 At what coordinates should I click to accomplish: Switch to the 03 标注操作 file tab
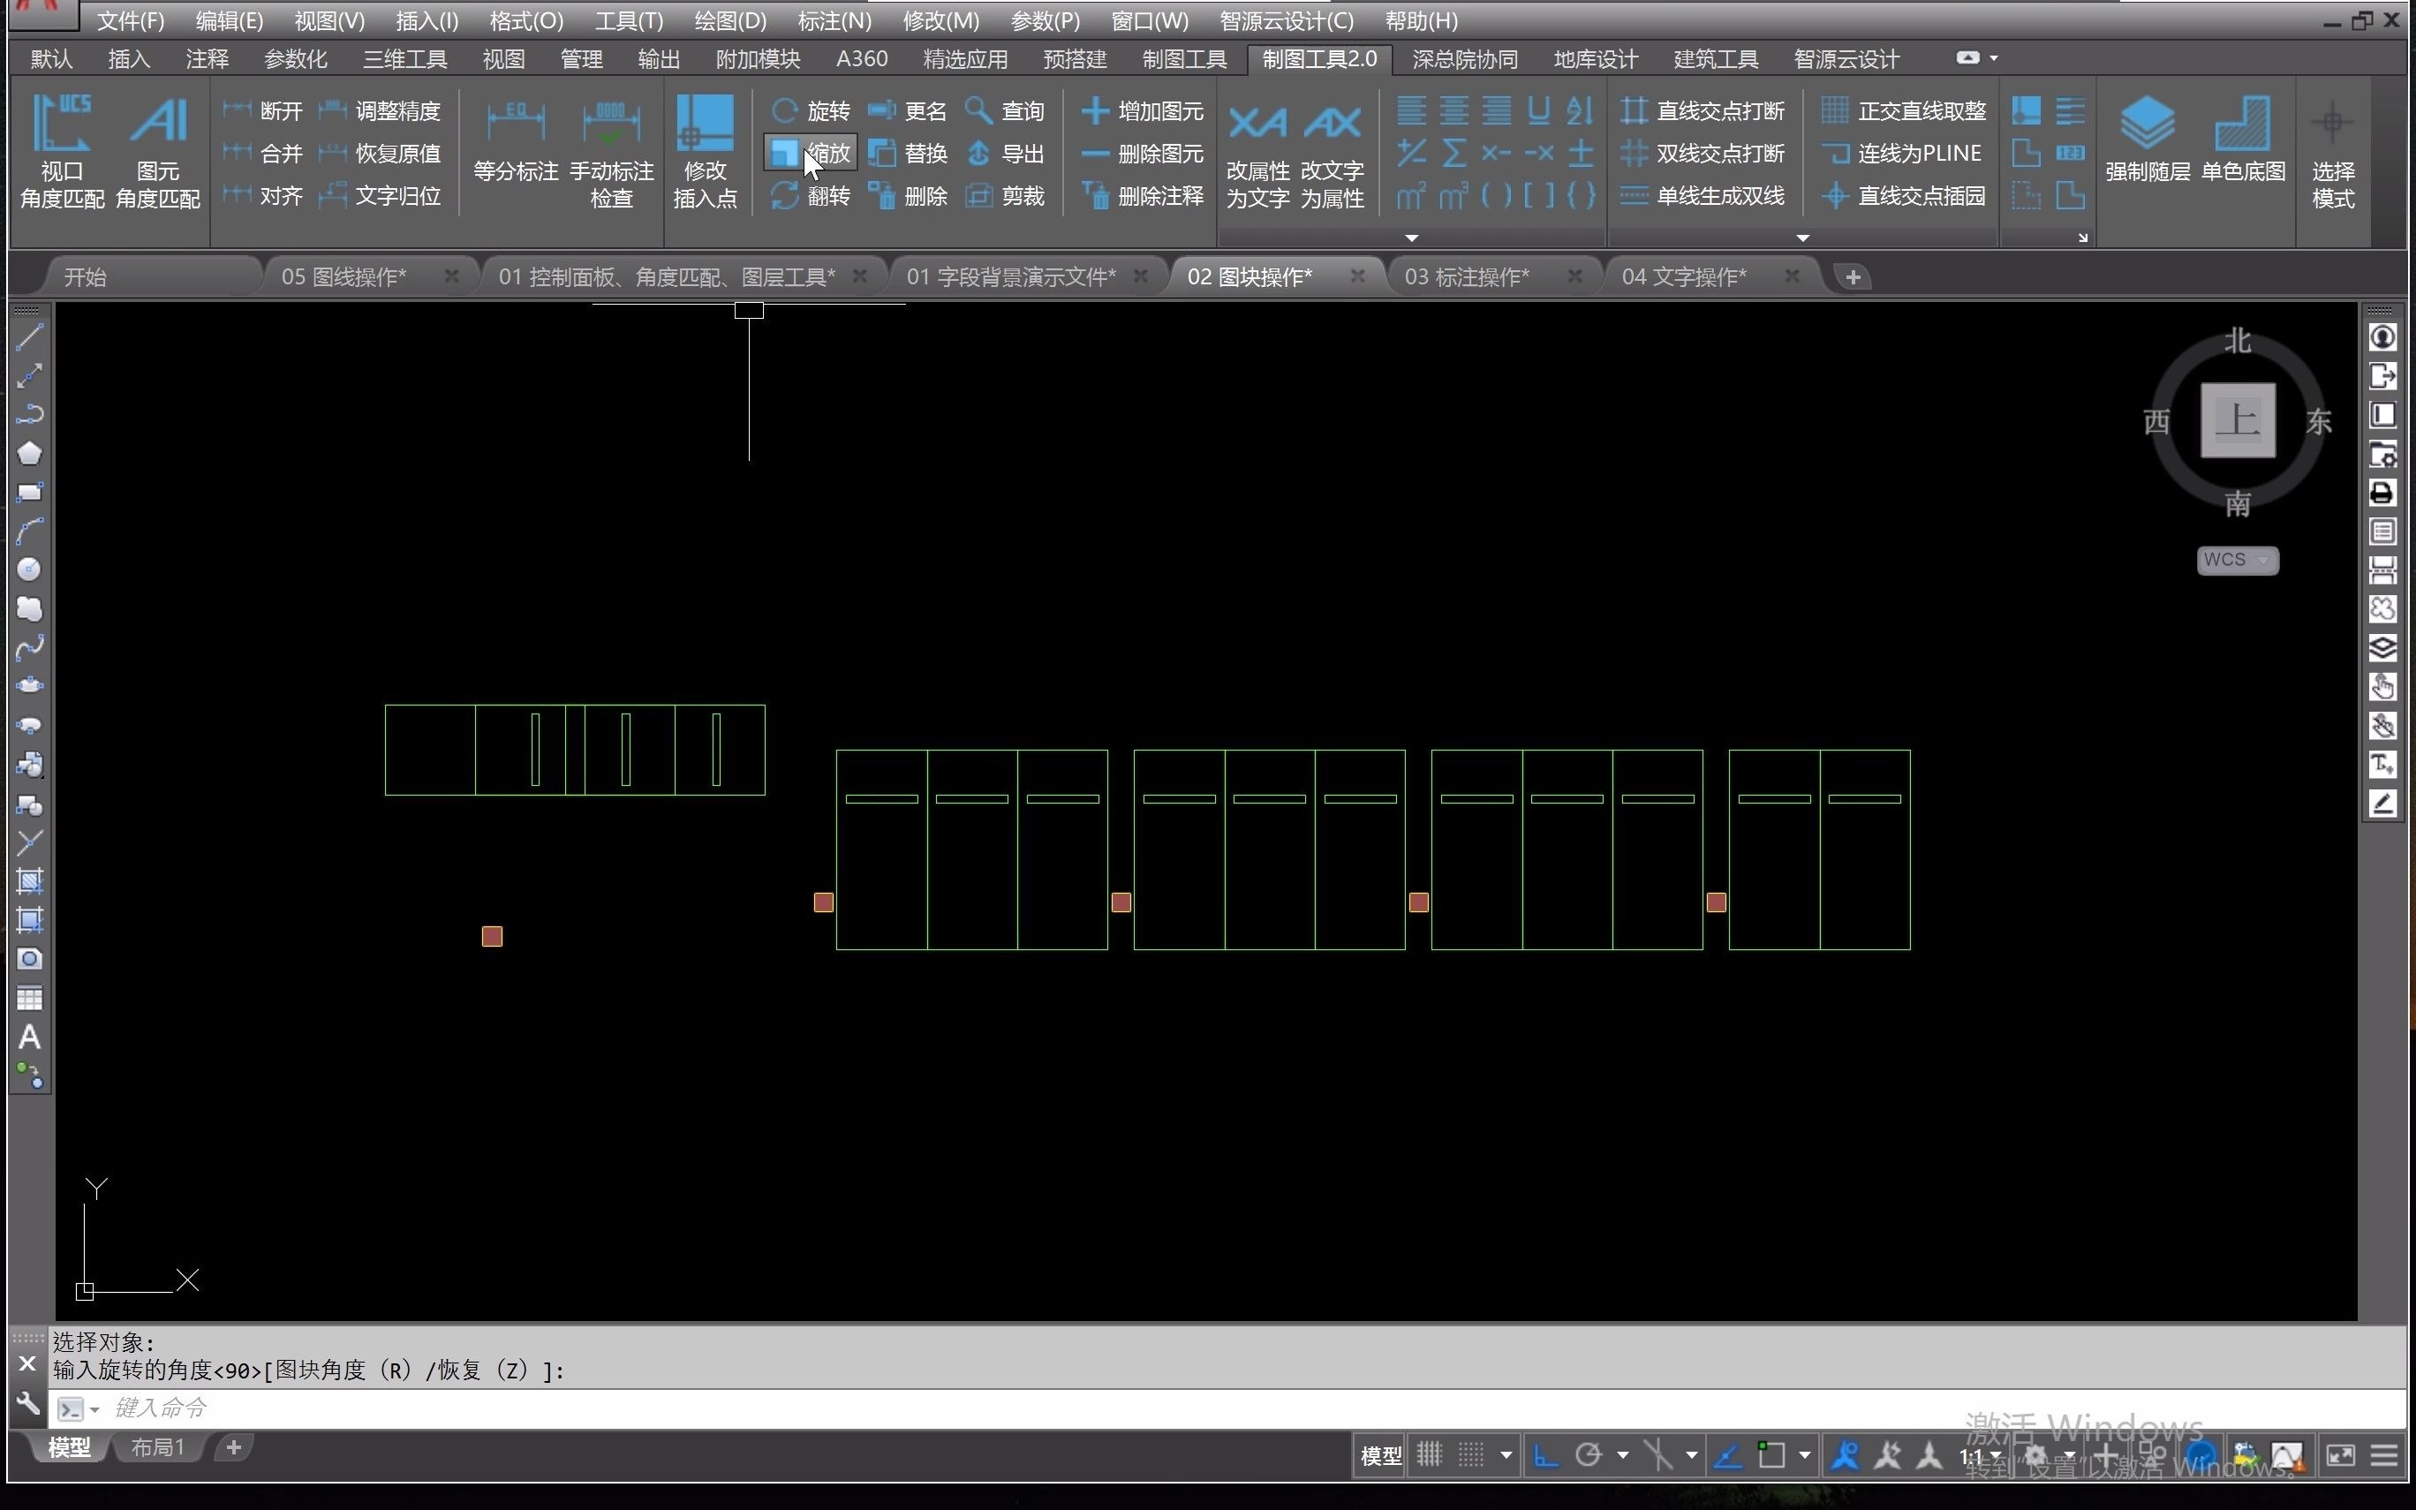click(1466, 276)
